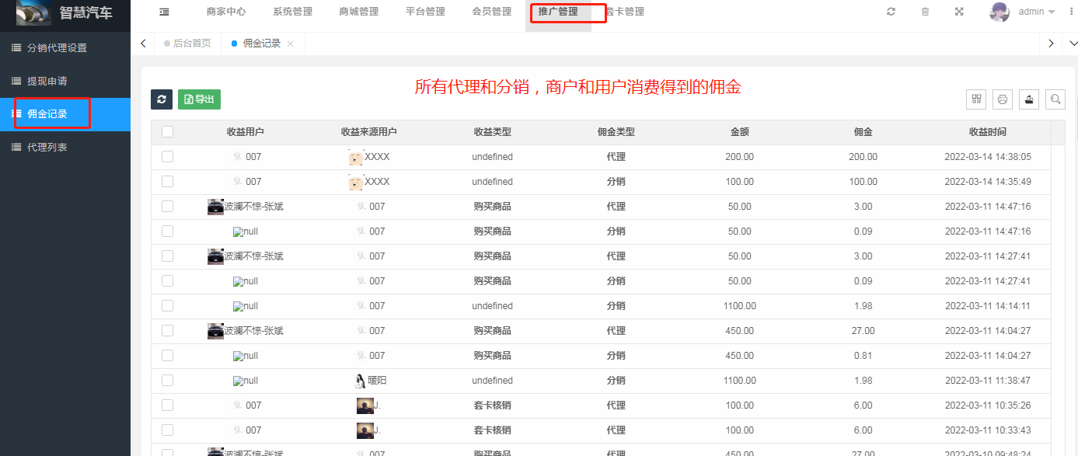The height and width of the screenshot is (456, 1078).
Task: Check the row dated 2022-03-14 14:38:05
Action: (x=167, y=157)
